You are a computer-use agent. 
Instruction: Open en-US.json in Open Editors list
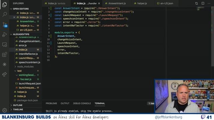[26, 30]
